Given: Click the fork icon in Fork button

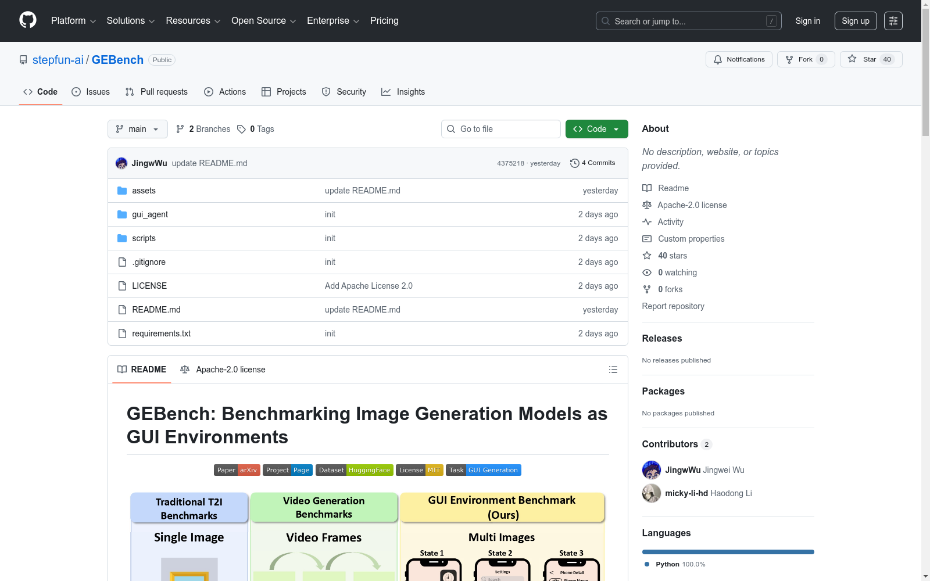Looking at the screenshot, I should click(789, 59).
